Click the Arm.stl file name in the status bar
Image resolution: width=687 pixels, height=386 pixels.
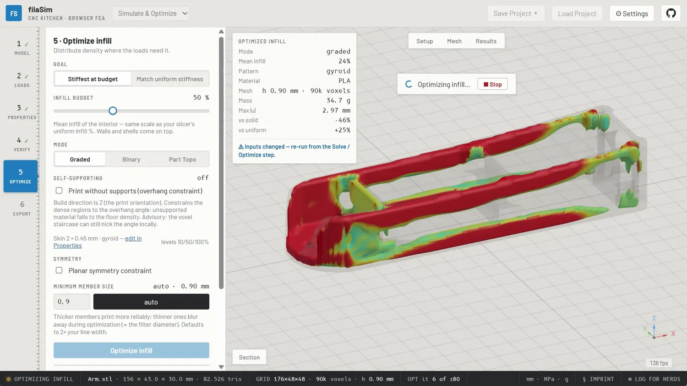(100, 379)
